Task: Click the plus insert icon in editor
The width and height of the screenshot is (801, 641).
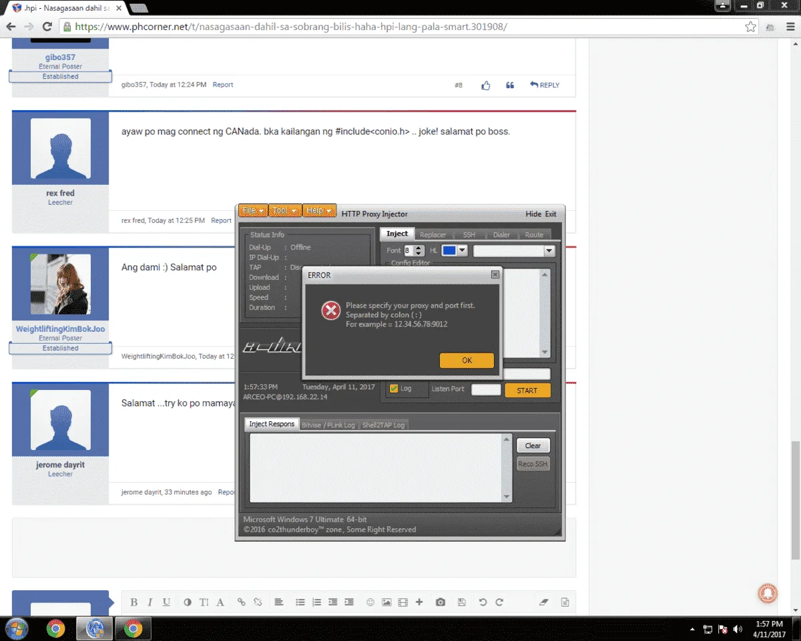Action: pos(419,602)
